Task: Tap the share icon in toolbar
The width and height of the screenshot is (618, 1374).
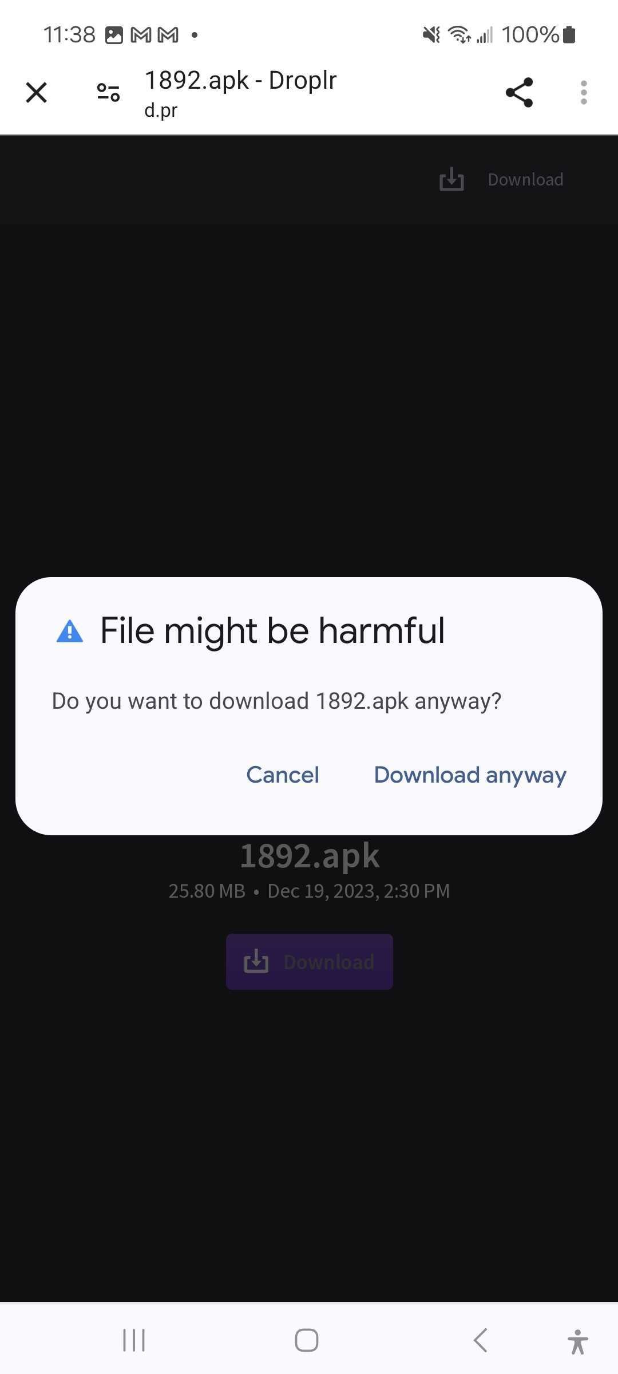Action: click(519, 92)
